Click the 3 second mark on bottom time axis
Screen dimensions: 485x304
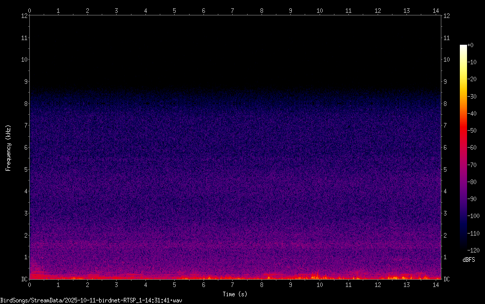click(x=117, y=284)
